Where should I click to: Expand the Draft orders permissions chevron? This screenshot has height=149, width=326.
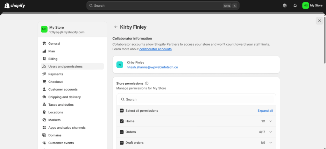coord(271,143)
